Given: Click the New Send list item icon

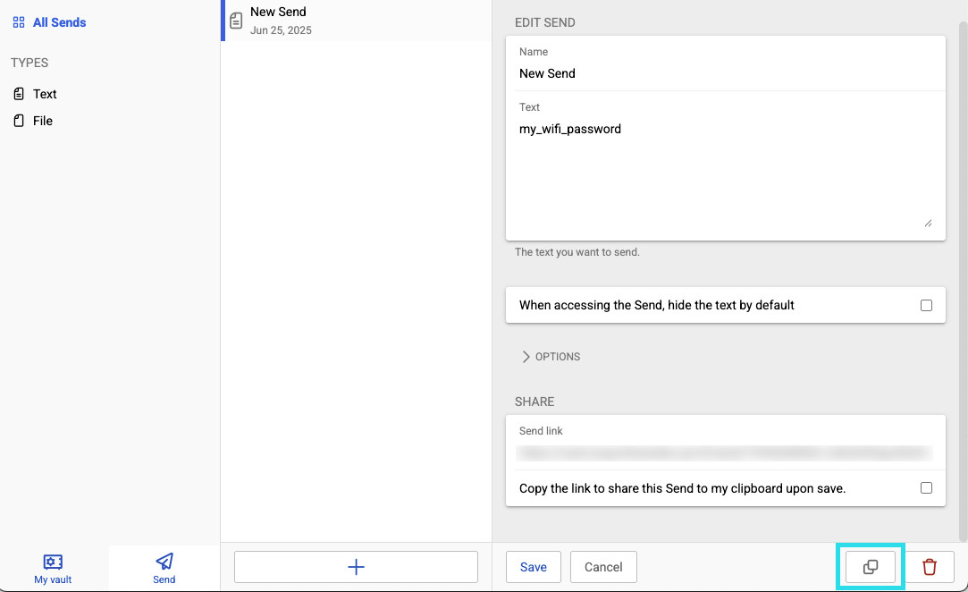Looking at the screenshot, I should click(236, 21).
